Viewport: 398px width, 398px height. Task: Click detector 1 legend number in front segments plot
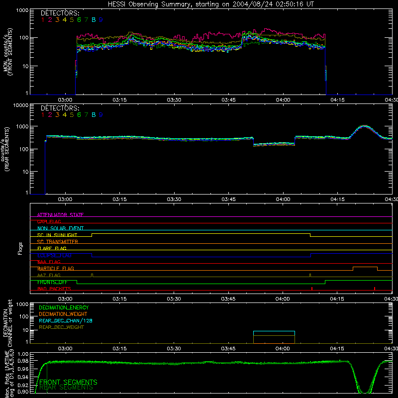point(43,20)
